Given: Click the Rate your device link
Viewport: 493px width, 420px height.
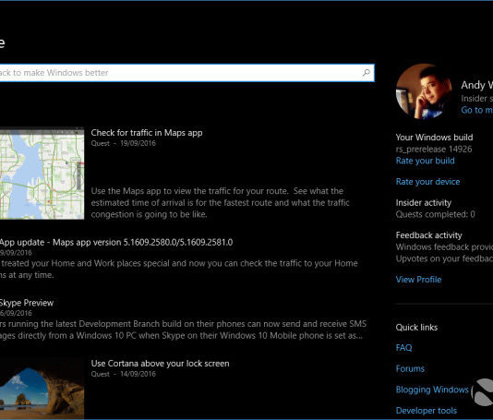Looking at the screenshot, I should click(x=427, y=182).
